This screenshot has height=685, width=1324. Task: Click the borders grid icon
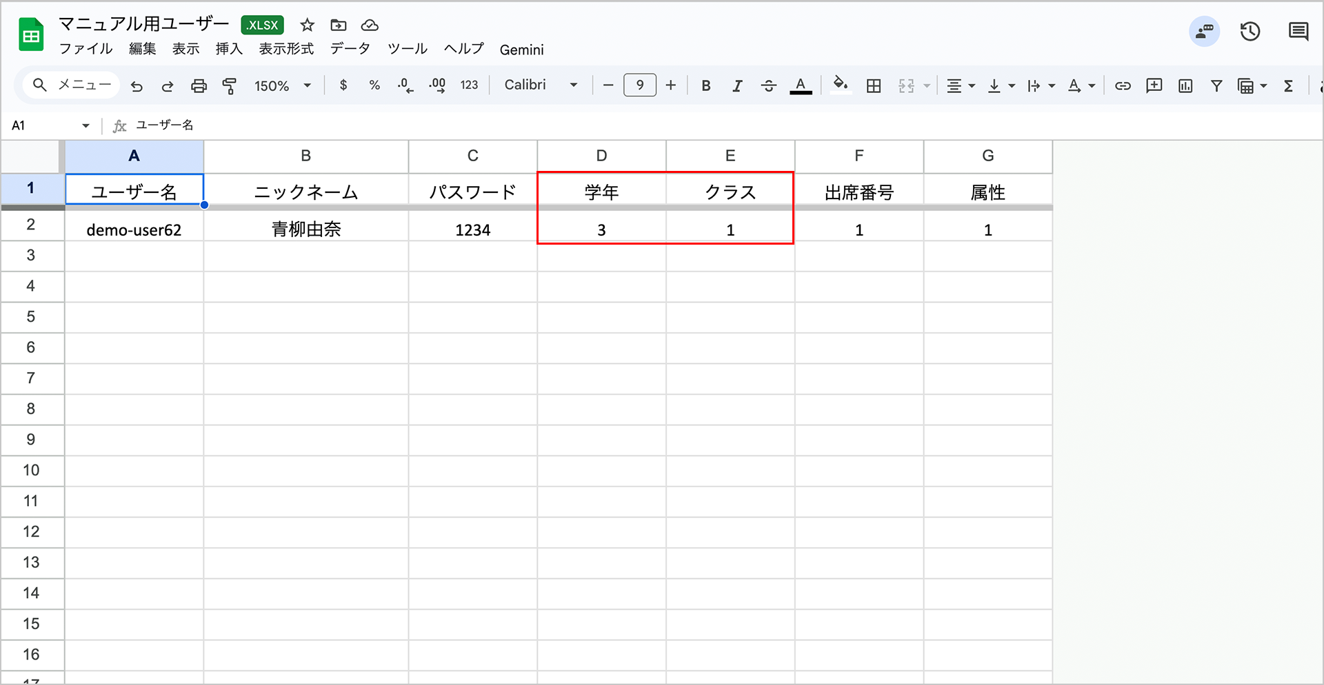[874, 86]
